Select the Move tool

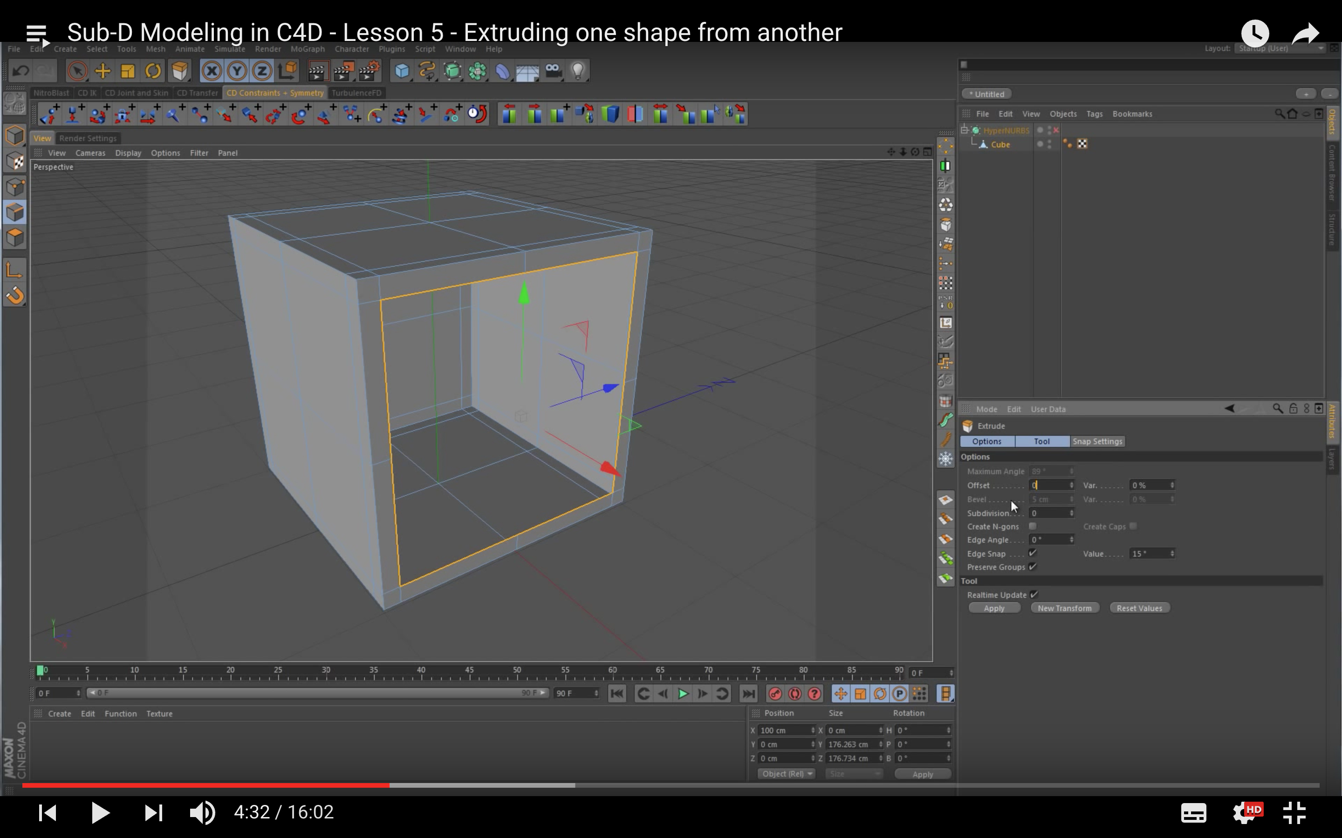point(103,71)
